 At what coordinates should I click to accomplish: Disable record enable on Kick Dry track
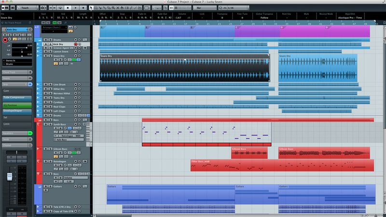pos(76,44)
